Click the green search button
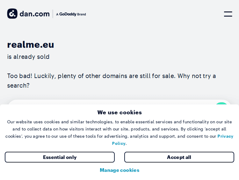This screenshot has width=239, height=180. tap(221, 104)
